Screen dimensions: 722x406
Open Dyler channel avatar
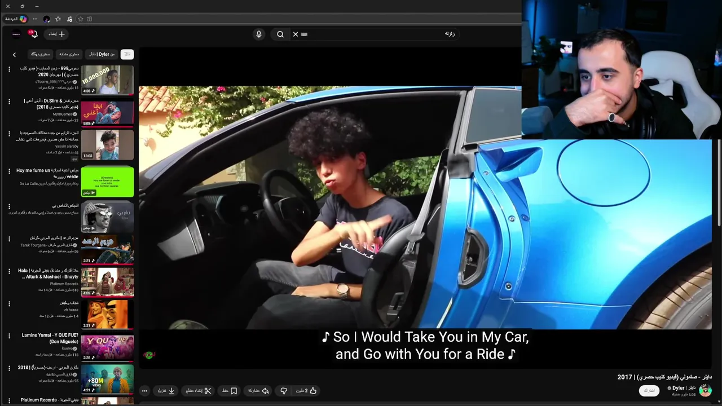coord(705,390)
